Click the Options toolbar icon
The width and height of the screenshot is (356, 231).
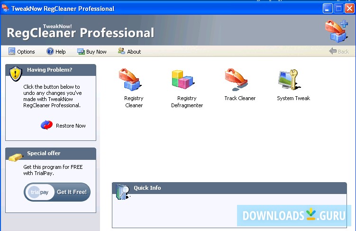12,51
